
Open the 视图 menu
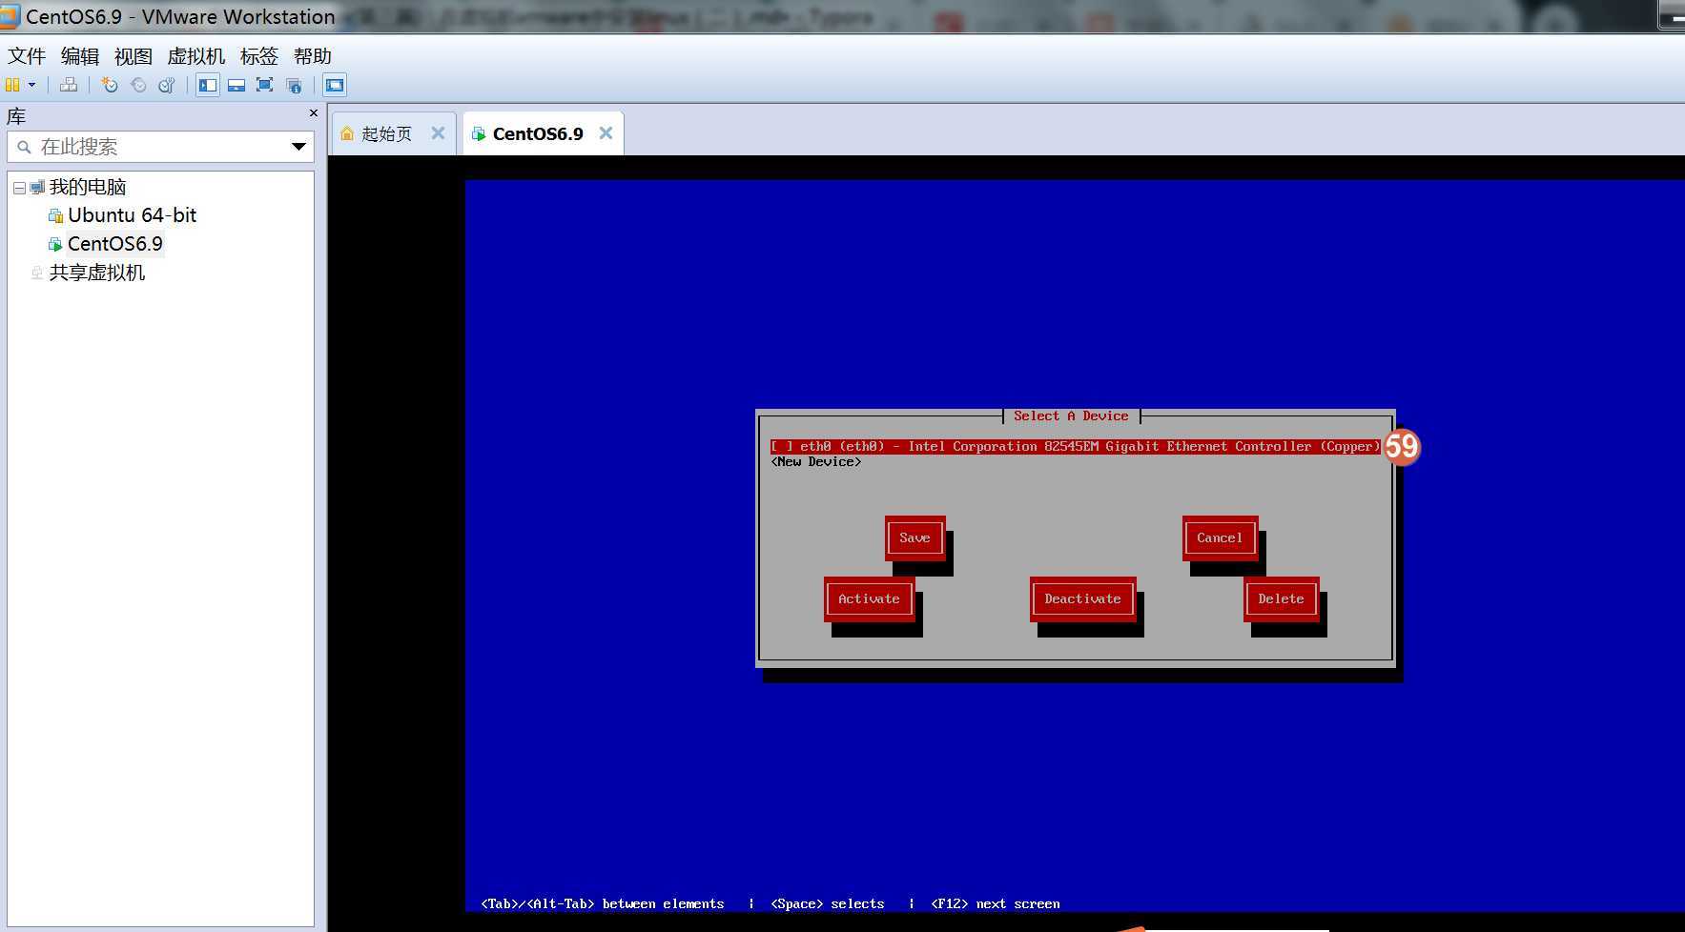pos(134,56)
